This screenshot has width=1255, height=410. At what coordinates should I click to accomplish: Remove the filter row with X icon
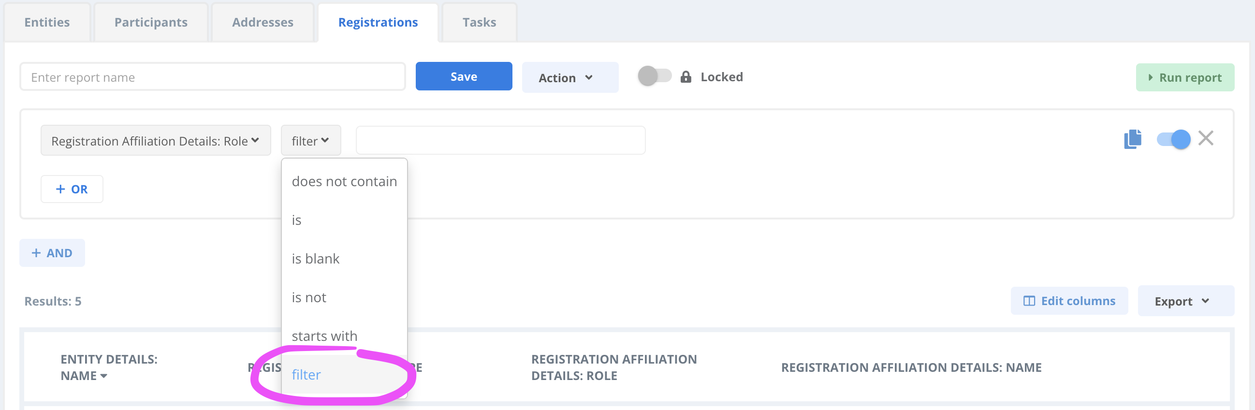(1205, 138)
